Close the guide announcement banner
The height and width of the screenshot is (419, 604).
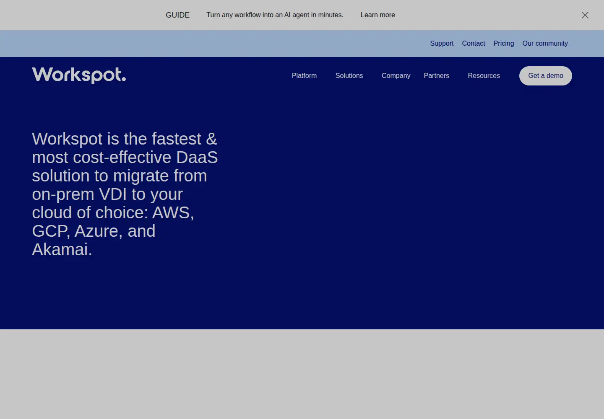(585, 15)
